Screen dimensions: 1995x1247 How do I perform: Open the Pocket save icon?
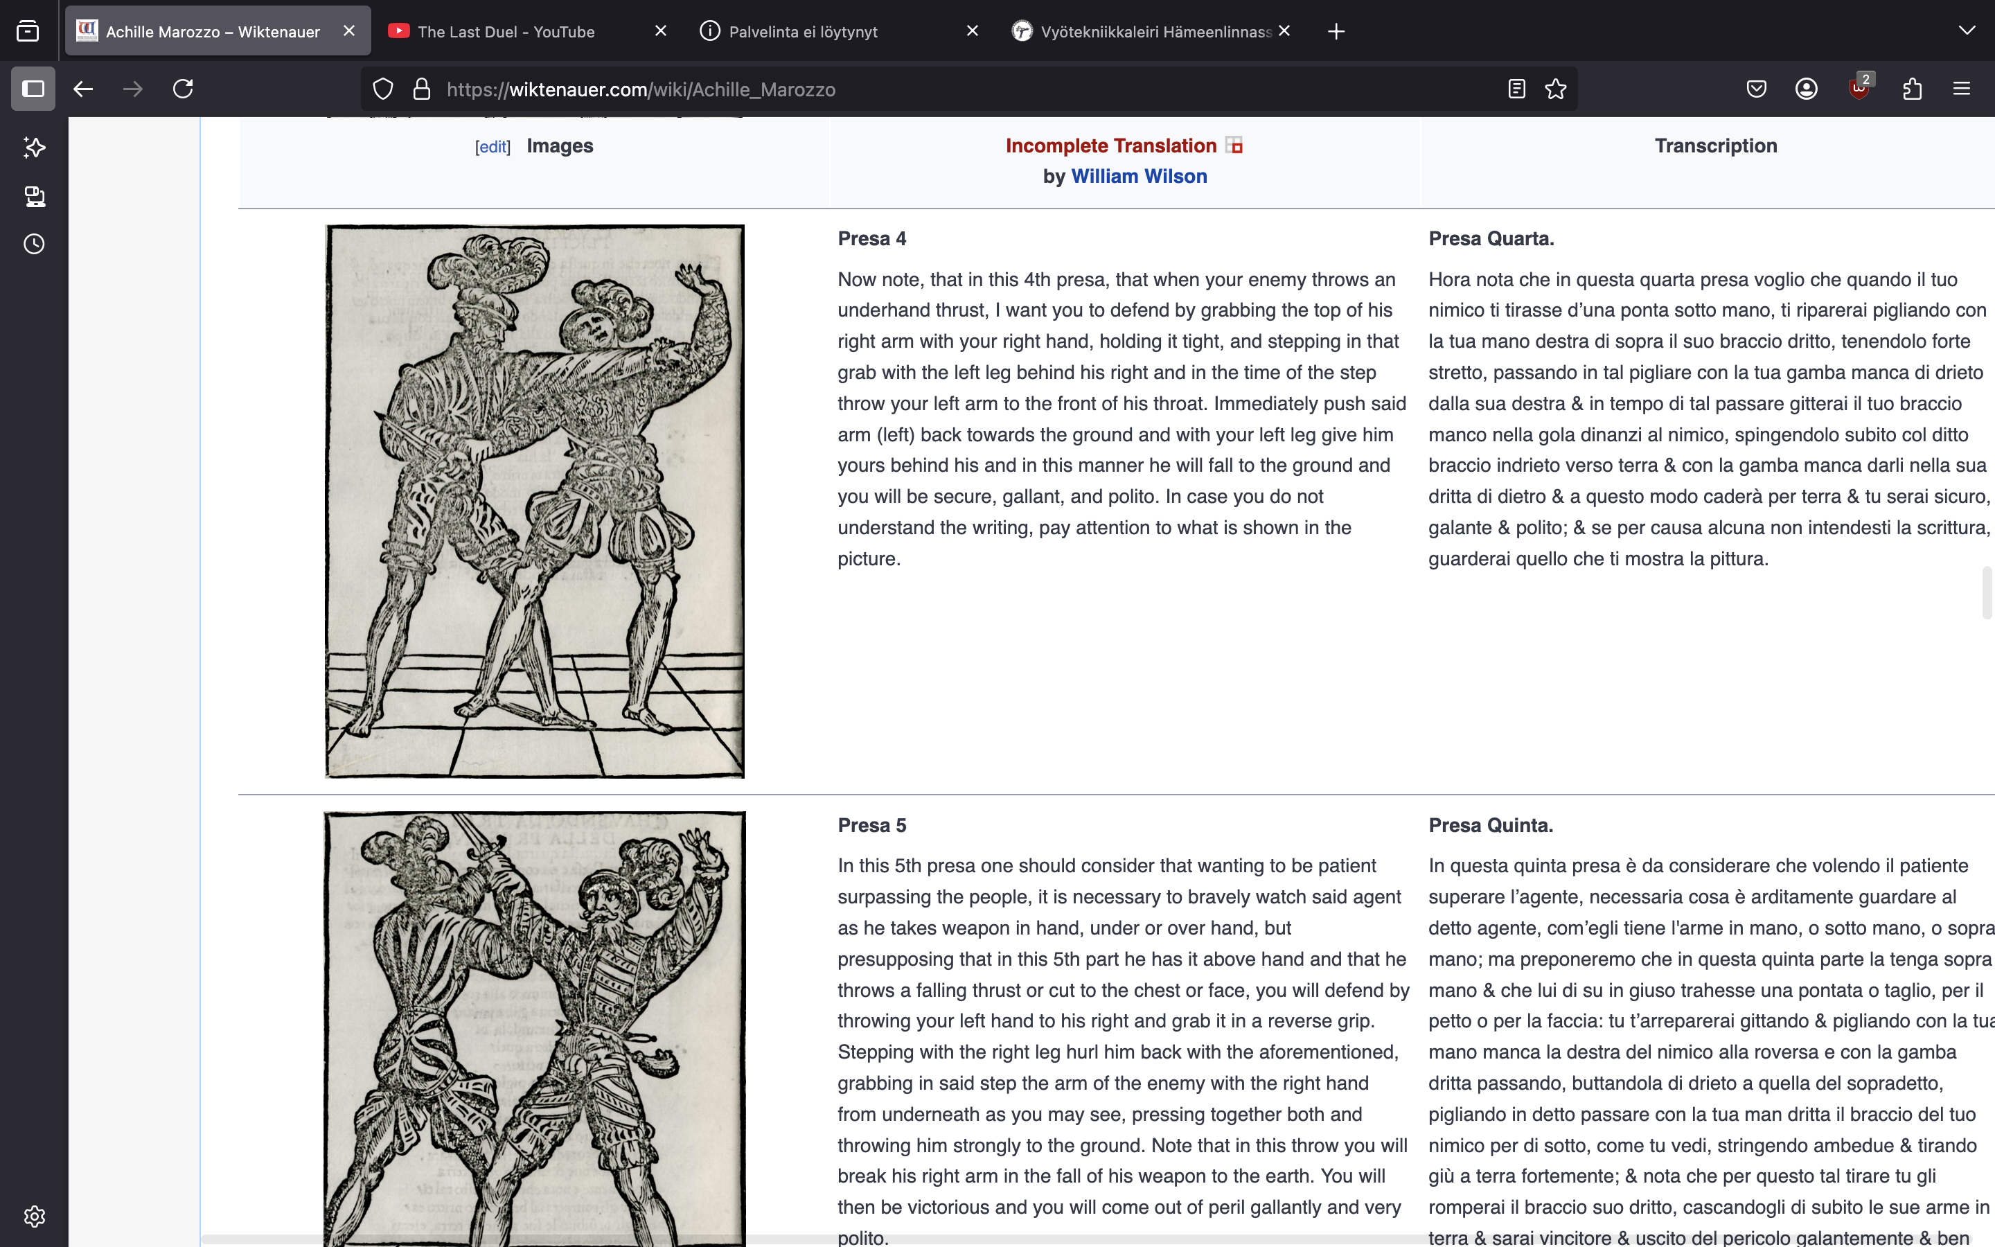click(1756, 89)
